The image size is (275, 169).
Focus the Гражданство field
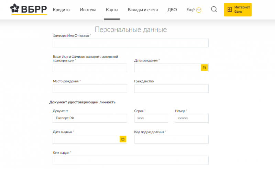coord(171,89)
